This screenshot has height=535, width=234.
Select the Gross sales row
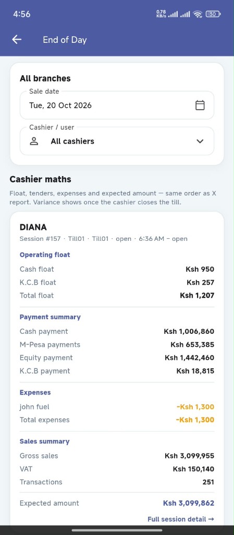pos(117,456)
